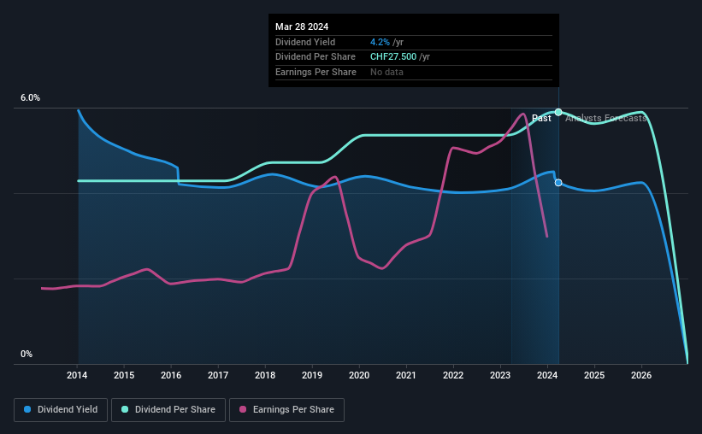Toggle the Dividend Yield legend button
Screen dimensions: 702x434
point(61,410)
